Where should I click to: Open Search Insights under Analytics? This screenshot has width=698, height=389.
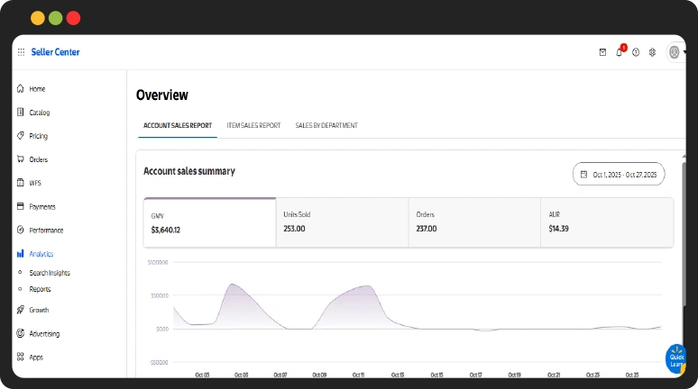point(49,273)
